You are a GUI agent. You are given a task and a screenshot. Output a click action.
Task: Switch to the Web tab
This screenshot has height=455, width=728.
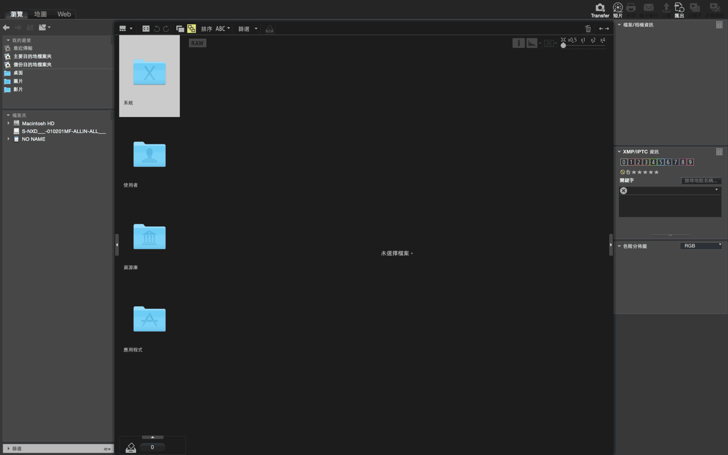point(64,14)
